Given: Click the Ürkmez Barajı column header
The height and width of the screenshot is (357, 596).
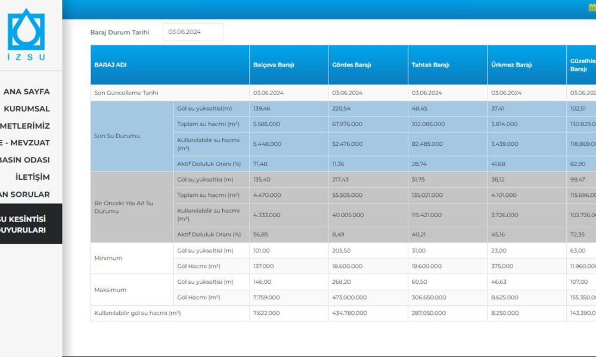Looking at the screenshot, I should [511, 65].
